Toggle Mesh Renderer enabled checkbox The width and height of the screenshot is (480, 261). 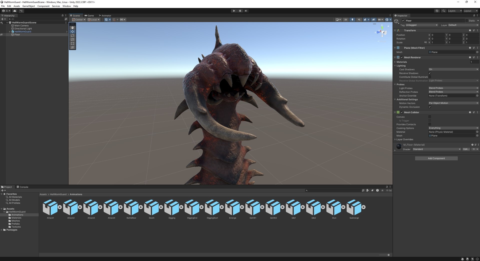[402, 57]
